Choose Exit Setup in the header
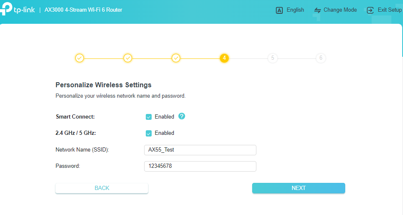The image size is (403, 215). coord(390,10)
